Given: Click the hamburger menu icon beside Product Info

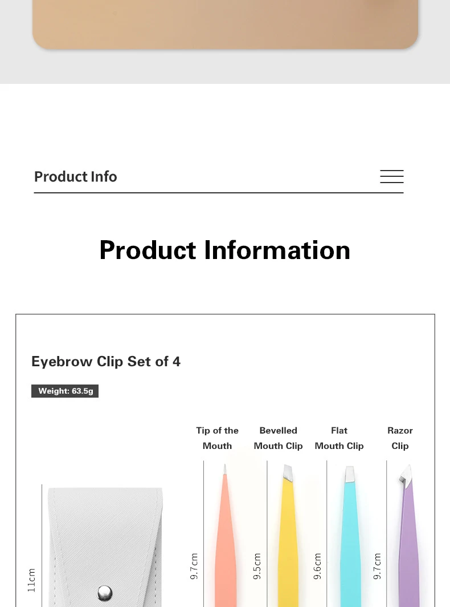Looking at the screenshot, I should point(391,177).
